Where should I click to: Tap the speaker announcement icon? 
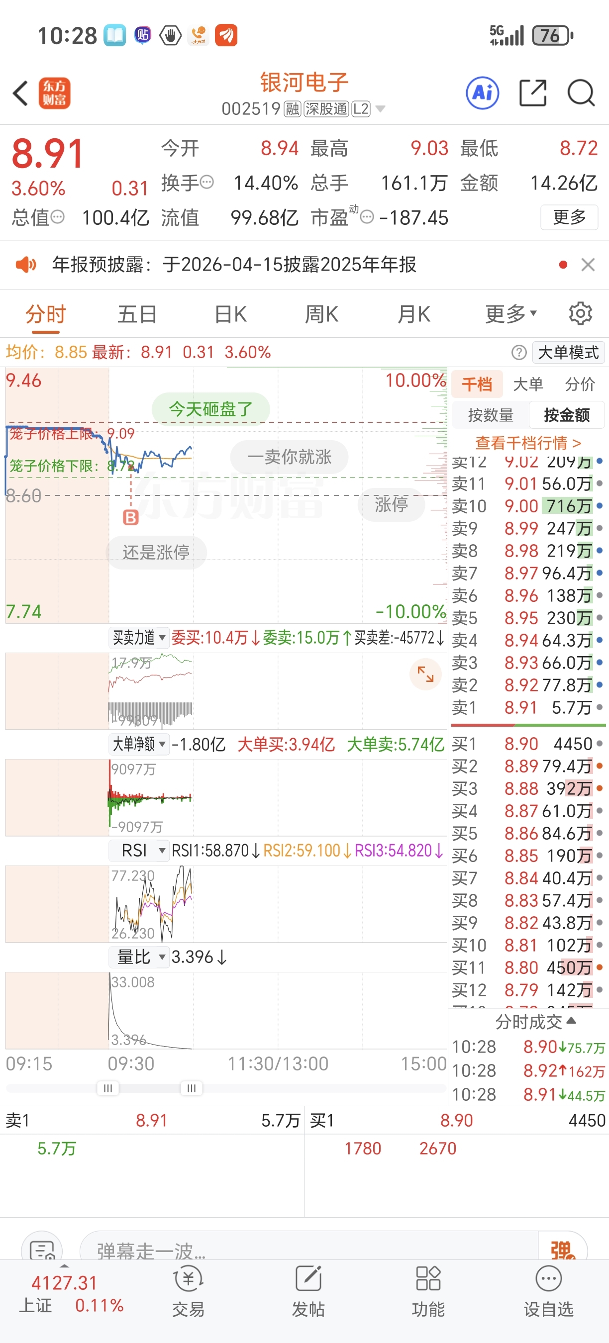point(25,265)
